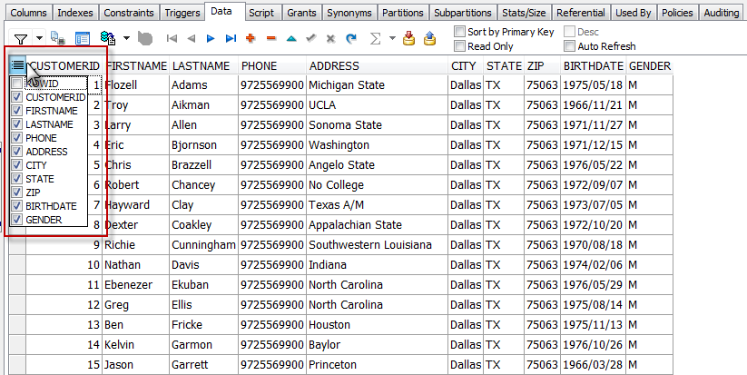
Task: Toggle the Read Only checkbox
Action: (460, 46)
